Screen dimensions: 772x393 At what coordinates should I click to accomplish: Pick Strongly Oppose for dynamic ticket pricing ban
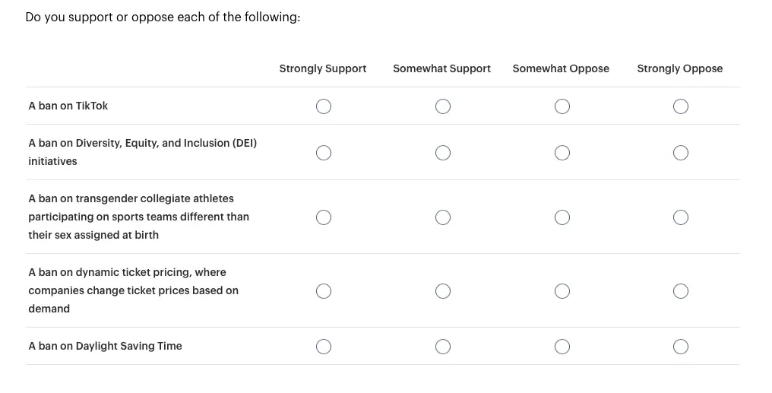680,291
